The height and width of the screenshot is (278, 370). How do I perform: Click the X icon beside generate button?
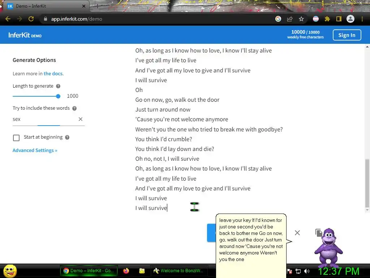pos(297,233)
